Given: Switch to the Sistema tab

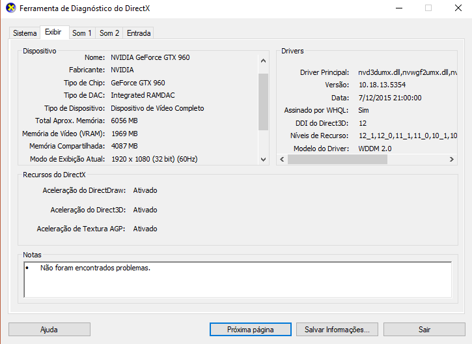Looking at the screenshot, I should (25, 33).
